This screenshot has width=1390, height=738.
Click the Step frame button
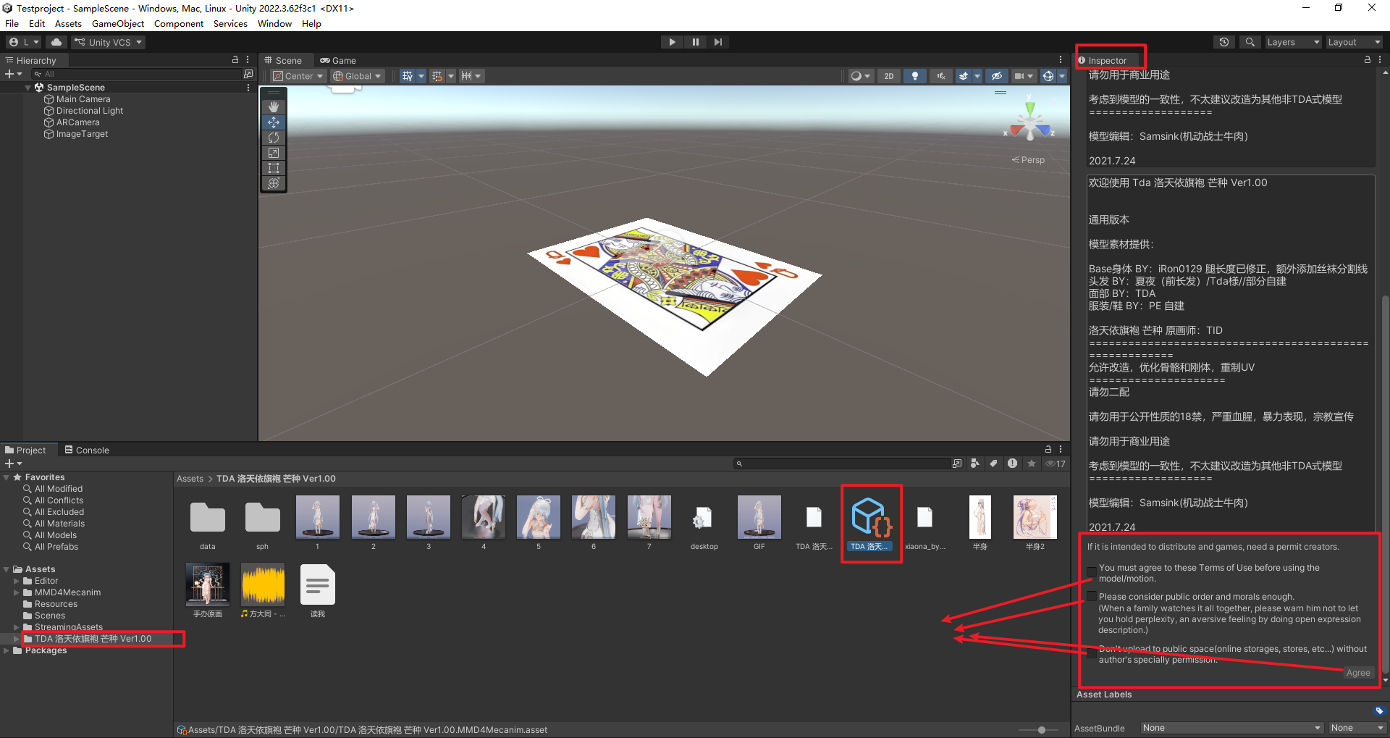click(717, 42)
